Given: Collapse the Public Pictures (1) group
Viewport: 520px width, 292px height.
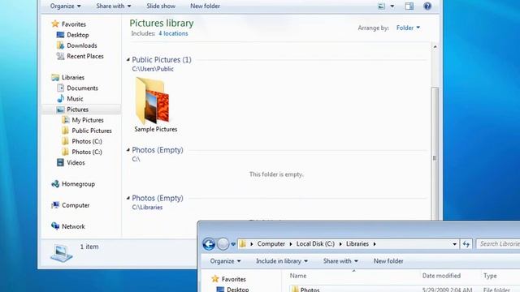Looking at the screenshot, I should (x=128, y=59).
